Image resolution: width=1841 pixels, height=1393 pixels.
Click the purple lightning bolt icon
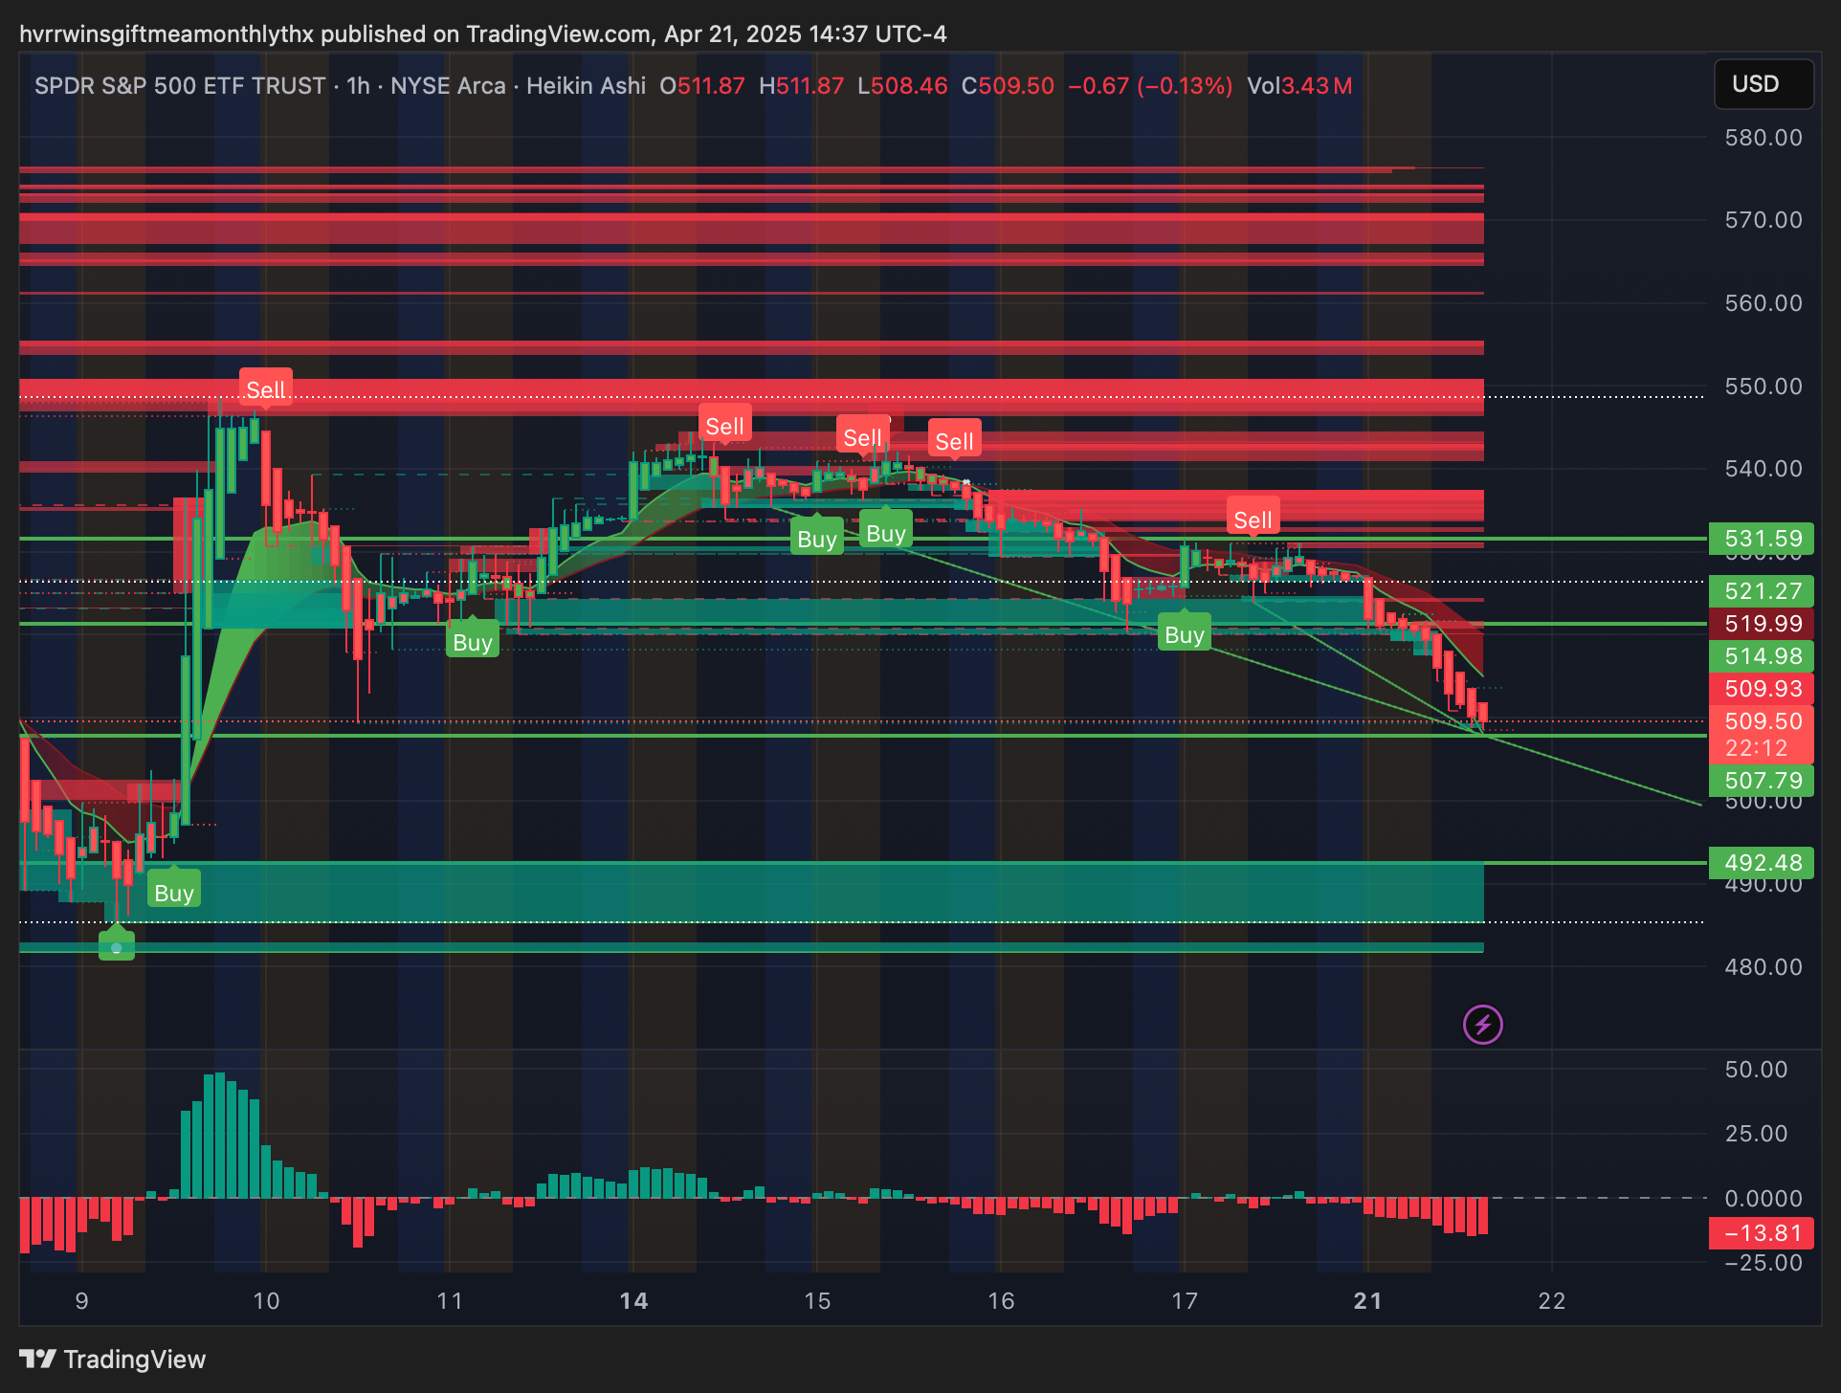[1482, 1025]
